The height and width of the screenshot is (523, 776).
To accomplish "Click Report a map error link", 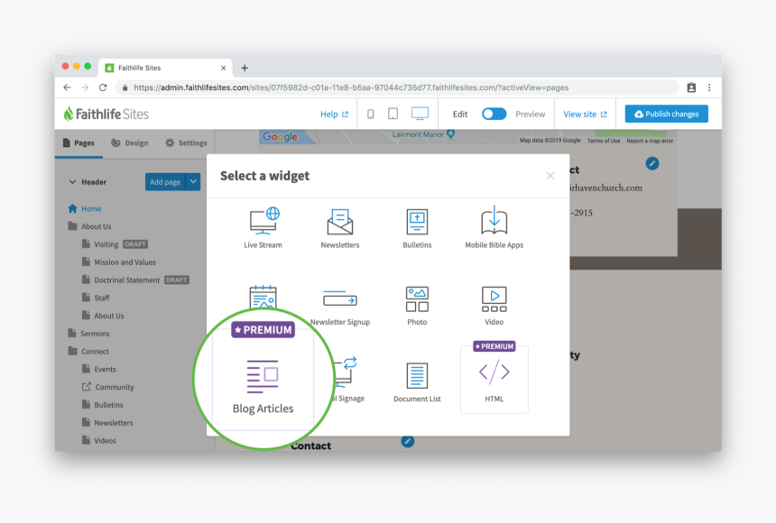I will pos(650,141).
